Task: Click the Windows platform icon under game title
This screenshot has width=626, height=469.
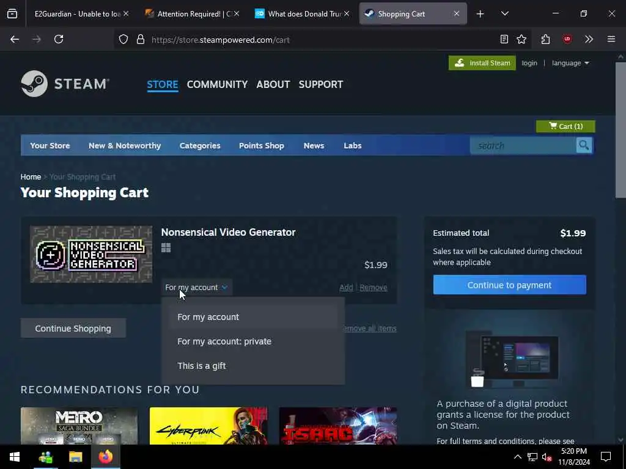Action: point(166,248)
